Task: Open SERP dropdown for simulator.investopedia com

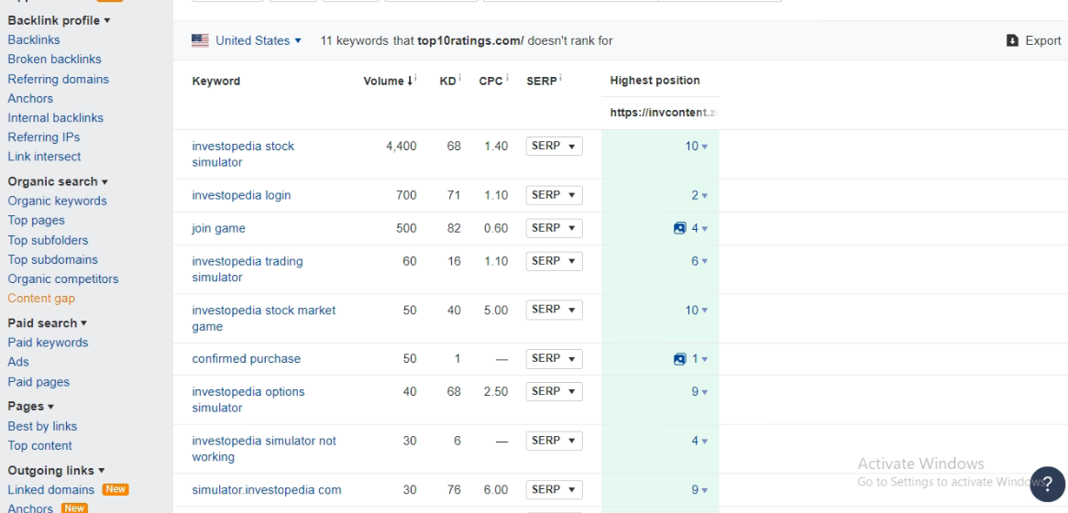Action: (x=554, y=489)
